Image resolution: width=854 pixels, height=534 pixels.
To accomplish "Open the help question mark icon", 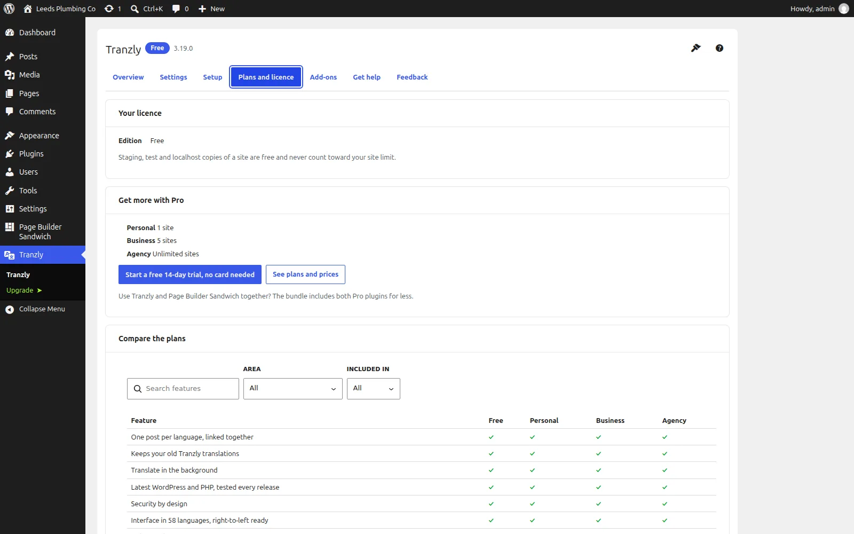I will click(719, 48).
